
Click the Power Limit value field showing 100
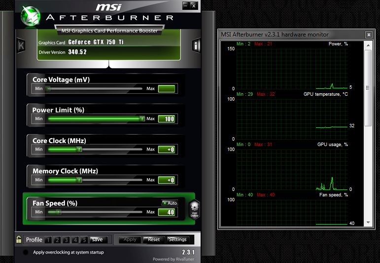(x=167, y=119)
